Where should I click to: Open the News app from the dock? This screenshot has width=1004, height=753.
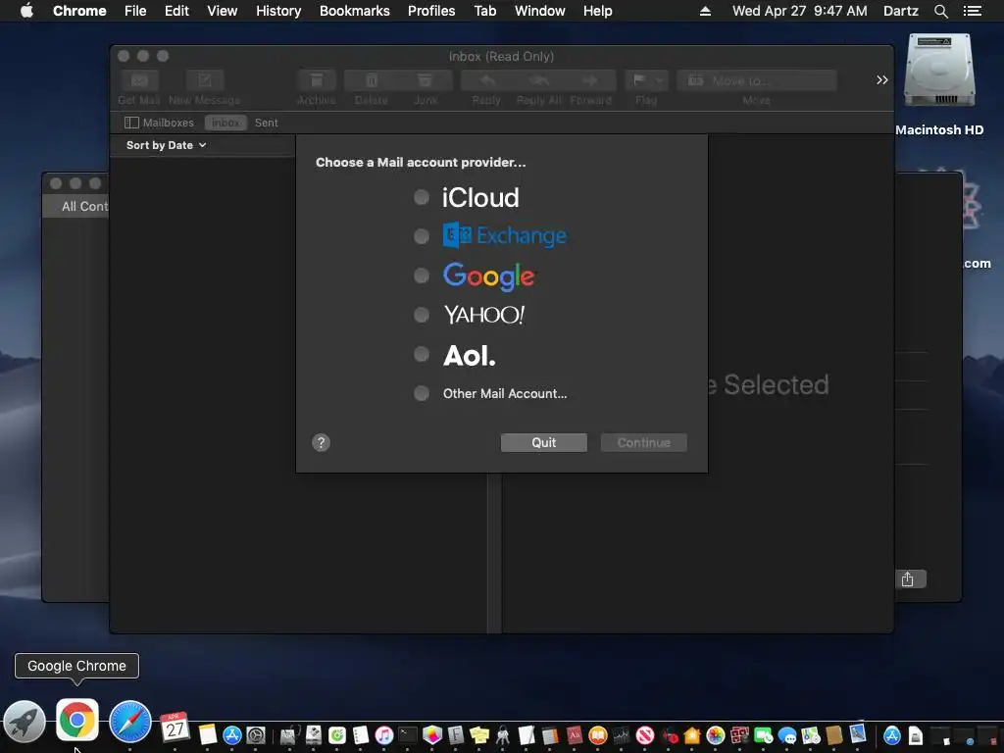point(645,735)
